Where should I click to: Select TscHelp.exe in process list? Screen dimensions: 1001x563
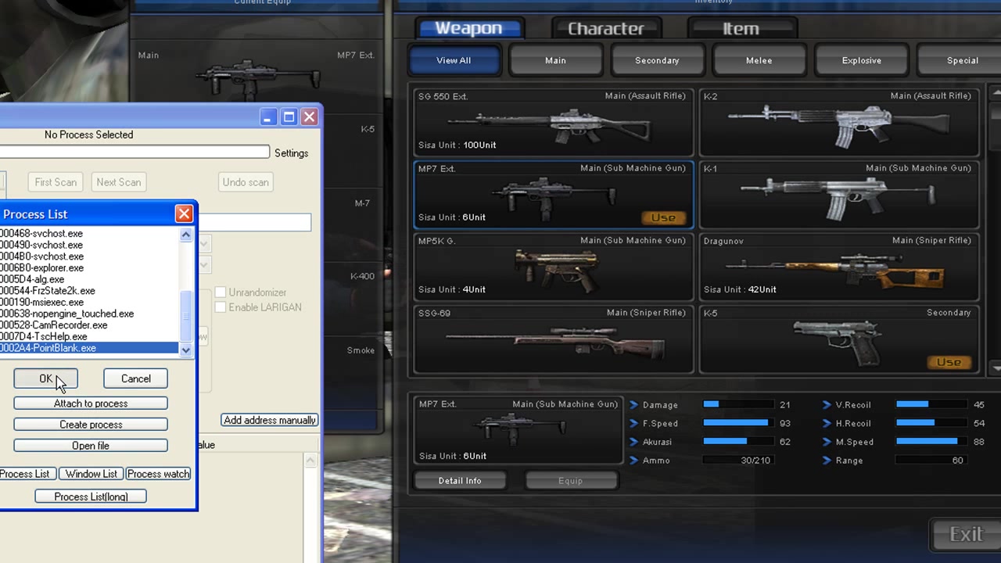89,336
